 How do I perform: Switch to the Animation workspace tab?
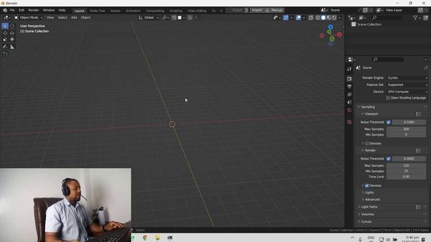pyautogui.click(x=133, y=11)
